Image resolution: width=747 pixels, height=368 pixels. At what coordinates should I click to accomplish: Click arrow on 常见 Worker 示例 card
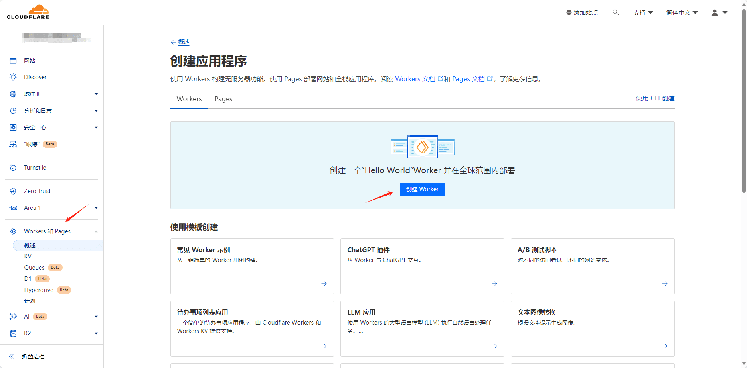pos(324,284)
